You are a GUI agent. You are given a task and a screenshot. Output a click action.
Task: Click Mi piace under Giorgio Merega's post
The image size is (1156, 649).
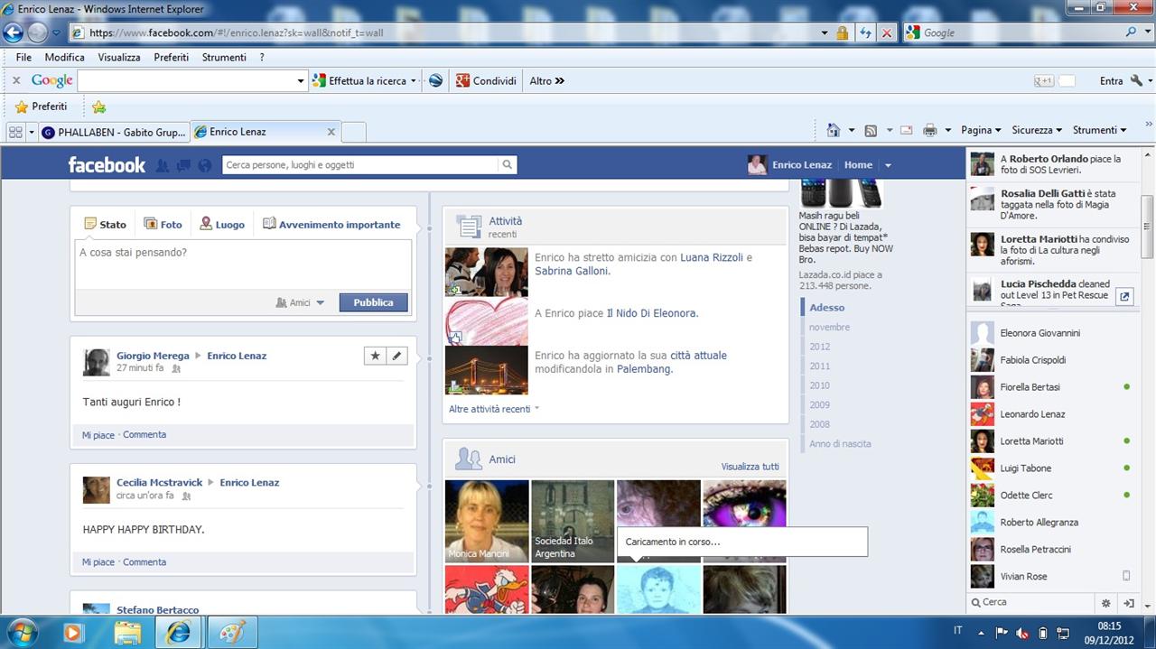tap(98, 435)
